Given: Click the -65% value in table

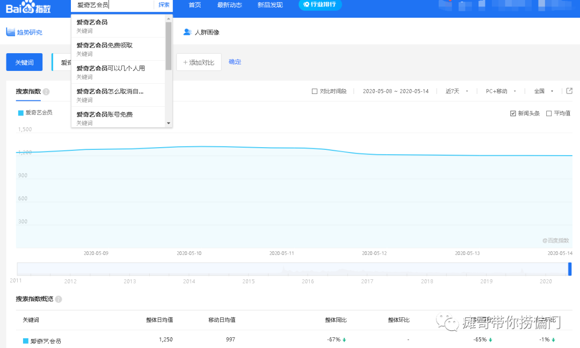Looking at the screenshot, I should click(x=480, y=339).
